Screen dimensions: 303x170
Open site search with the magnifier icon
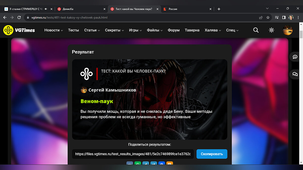click(256, 30)
